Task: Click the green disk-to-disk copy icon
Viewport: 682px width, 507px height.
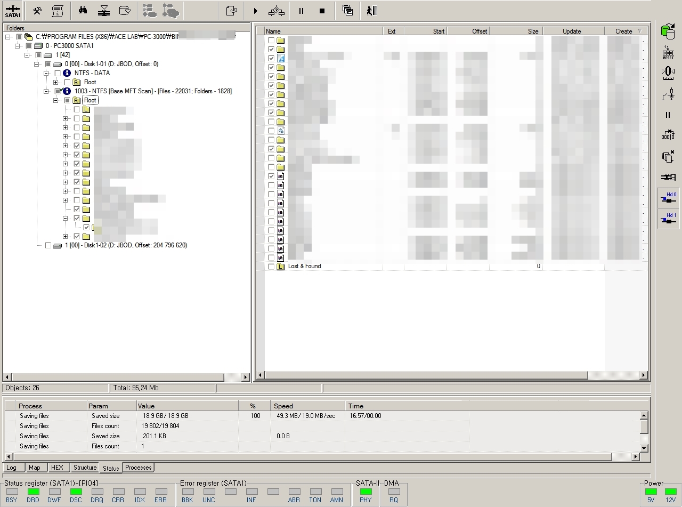Action: click(x=668, y=31)
